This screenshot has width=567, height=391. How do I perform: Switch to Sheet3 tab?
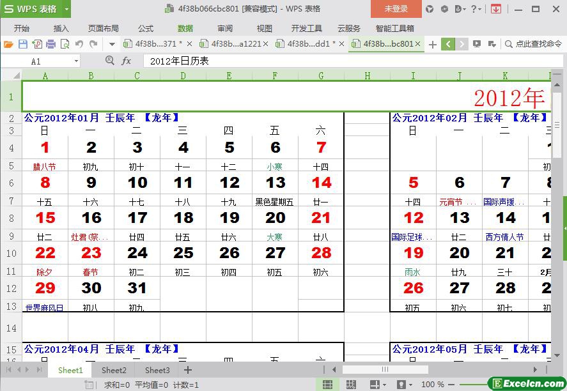click(x=157, y=370)
